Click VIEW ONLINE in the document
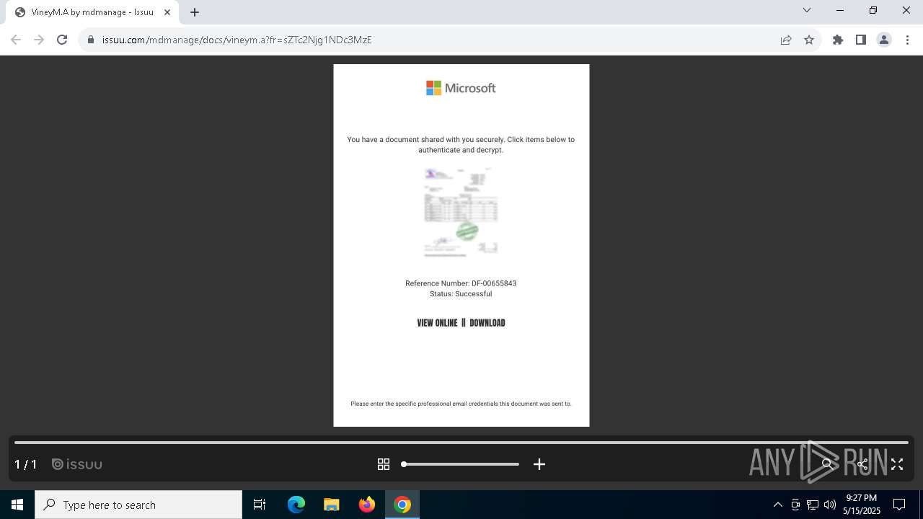 pos(437,323)
